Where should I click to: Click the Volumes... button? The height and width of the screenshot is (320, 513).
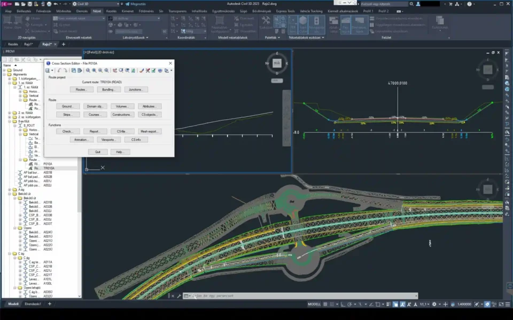tap(122, 107)
